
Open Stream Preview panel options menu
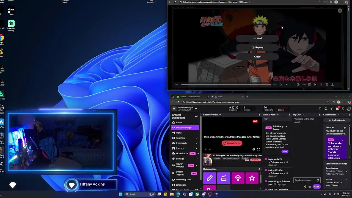tap(259, 115)
